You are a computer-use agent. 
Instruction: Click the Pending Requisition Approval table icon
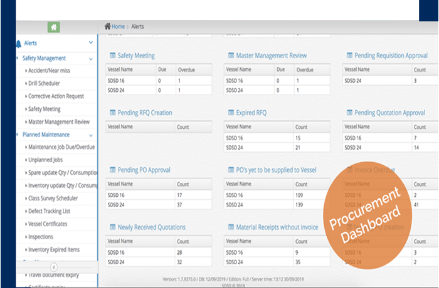[x=349, y=55]
